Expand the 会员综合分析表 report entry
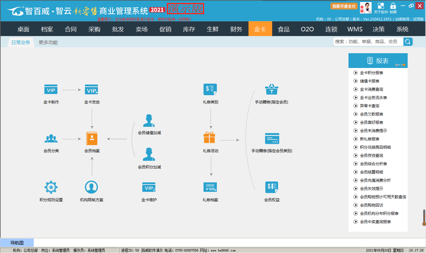Viewport: 426px width, 253px height. 356,164
